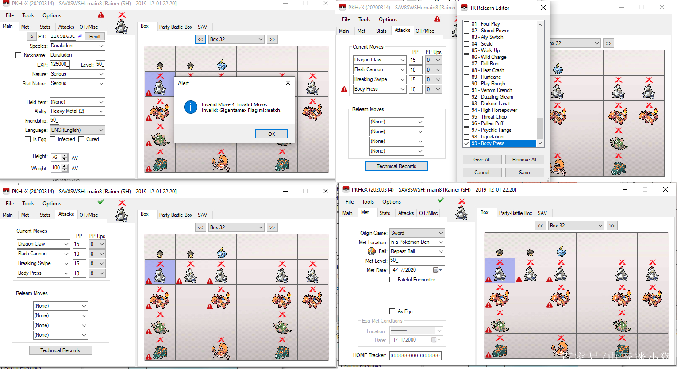Open the Tools menu in the Met-tab window
Viewport: 677px width, 369px height.
[368, 202]
